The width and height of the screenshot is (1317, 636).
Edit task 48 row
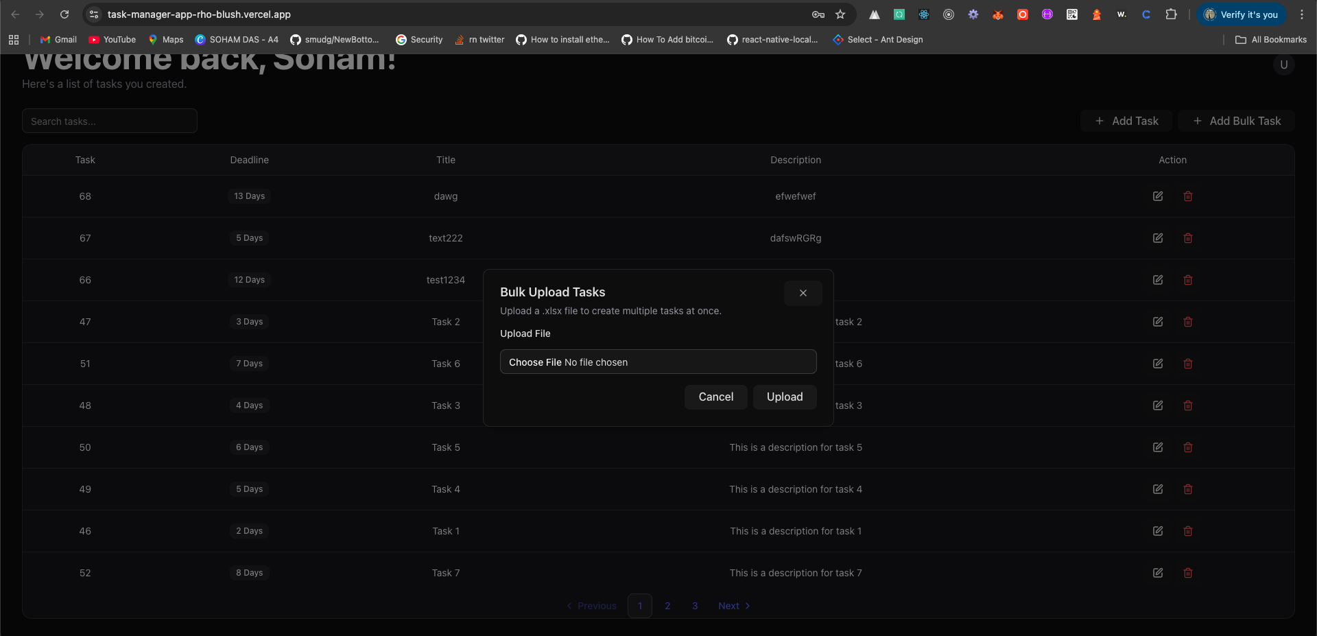point(1158,405)
